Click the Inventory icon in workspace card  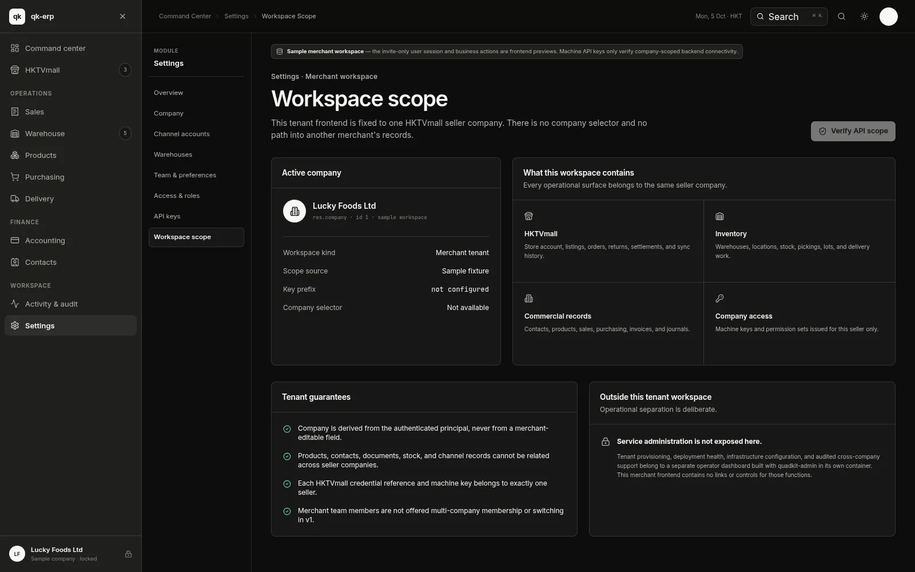click(719, 216)
